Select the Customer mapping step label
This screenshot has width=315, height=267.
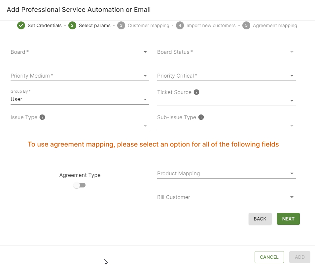pyautogui.click(x=149, y=25)
